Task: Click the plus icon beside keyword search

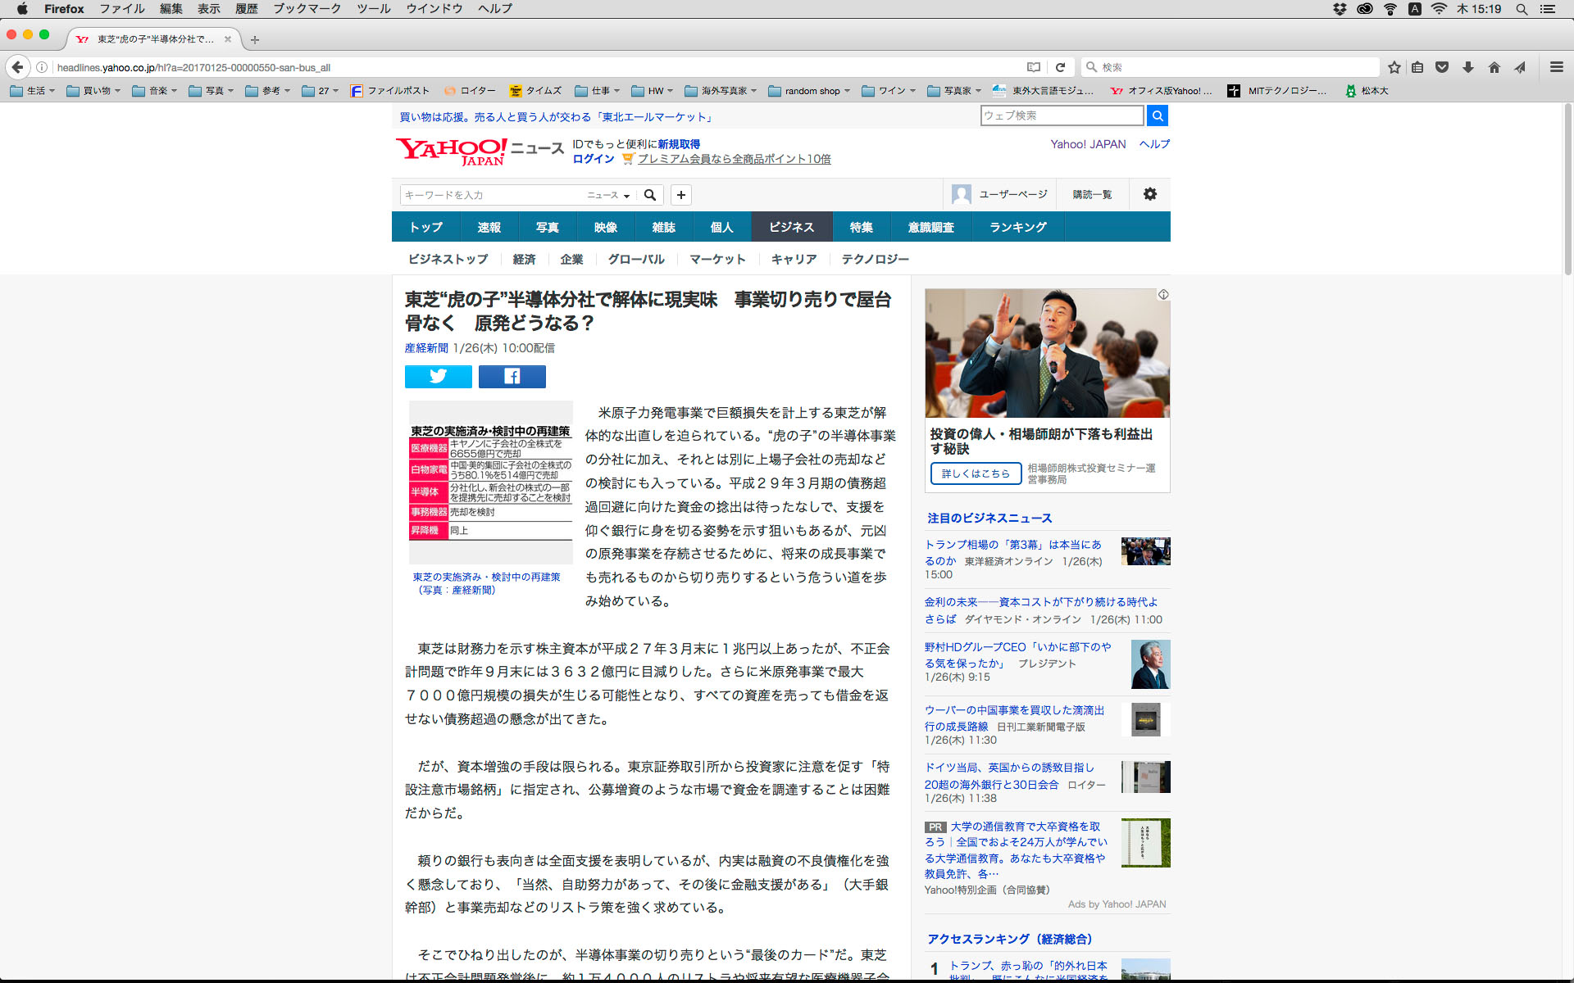Action: coord(680,195)
